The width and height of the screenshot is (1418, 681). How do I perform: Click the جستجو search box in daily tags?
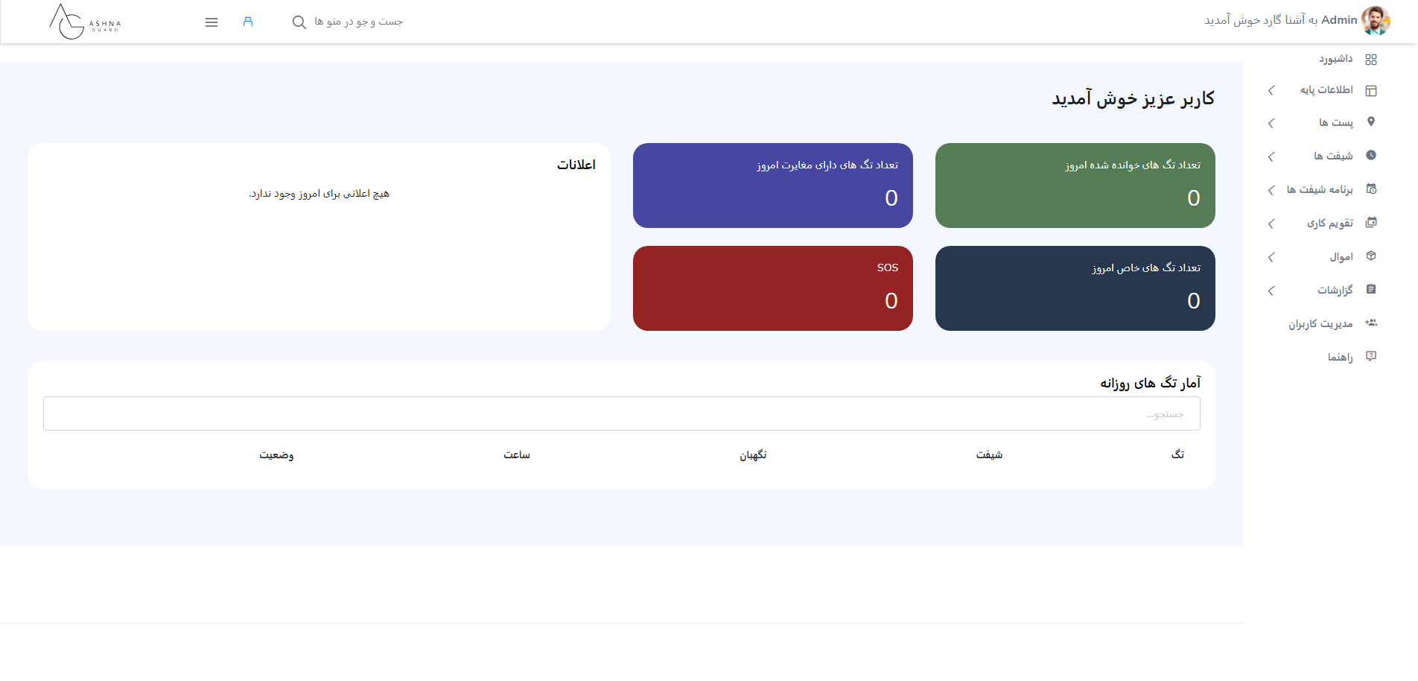coord(622,414)
